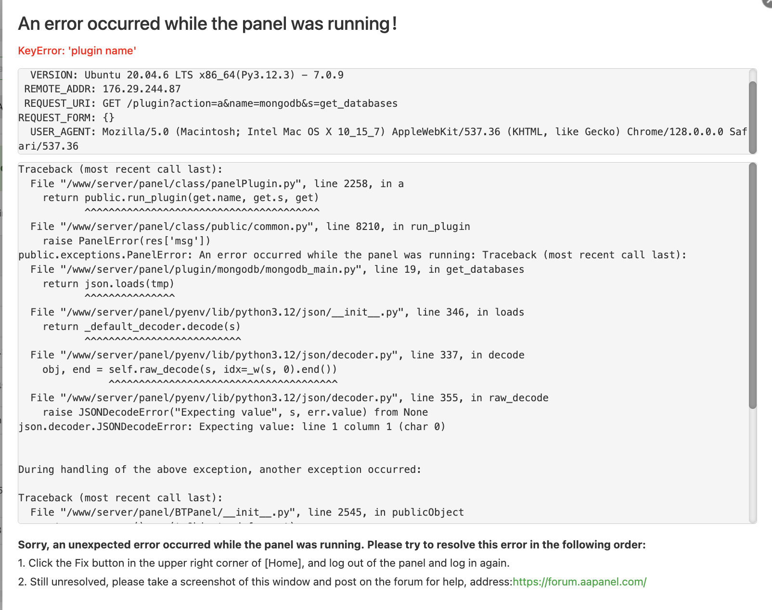Click the request info box scrollbar
This screenshot has height=610, width=772.
coord(753,117)
